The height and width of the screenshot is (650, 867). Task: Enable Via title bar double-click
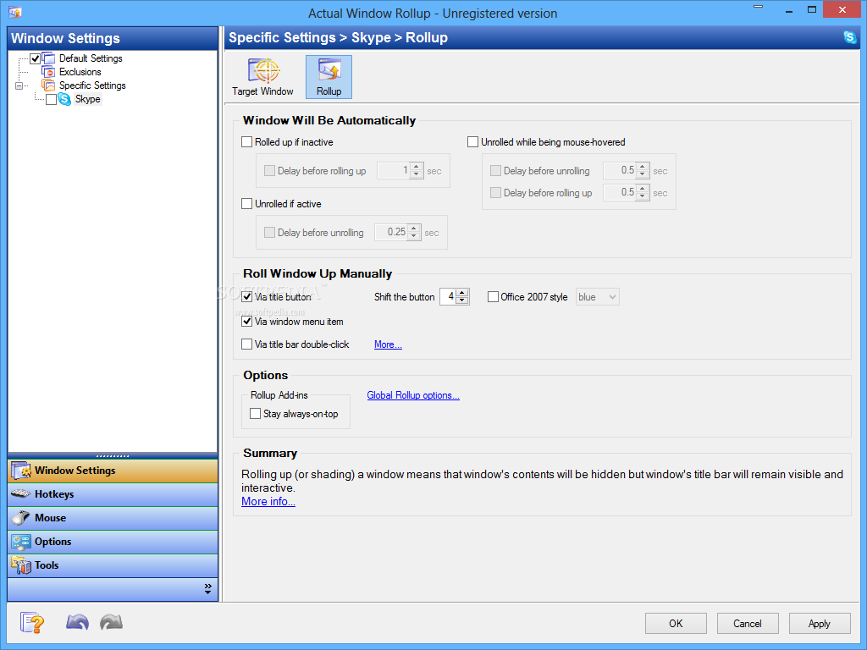pos(247,344)
